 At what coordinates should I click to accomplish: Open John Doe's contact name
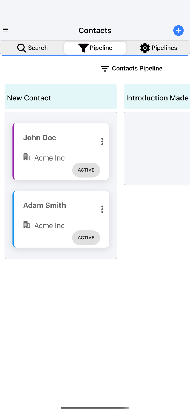tap(40, 138)
